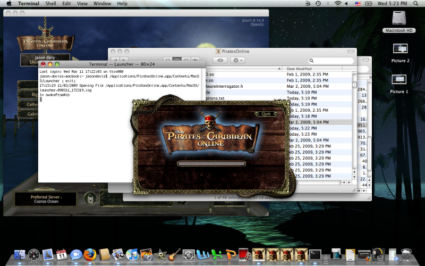Click scroll-down arrow in PiratesOnline list
The image size is (425, 266).
pos(354,177)
